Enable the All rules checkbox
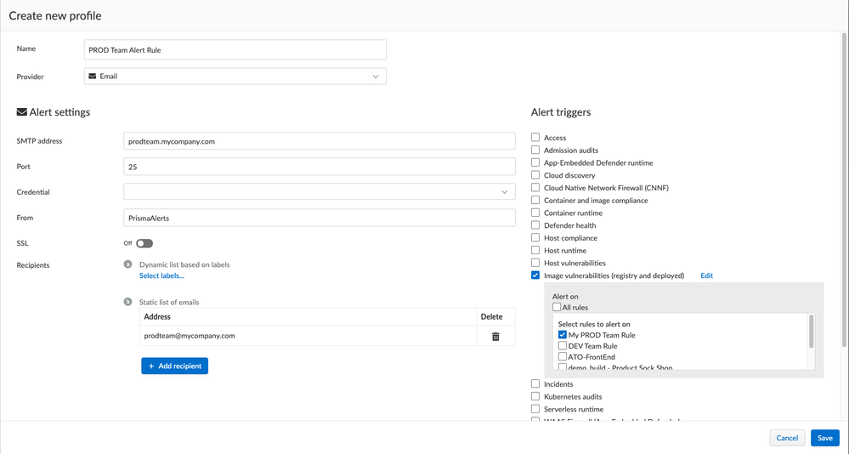 click(558, 307)
